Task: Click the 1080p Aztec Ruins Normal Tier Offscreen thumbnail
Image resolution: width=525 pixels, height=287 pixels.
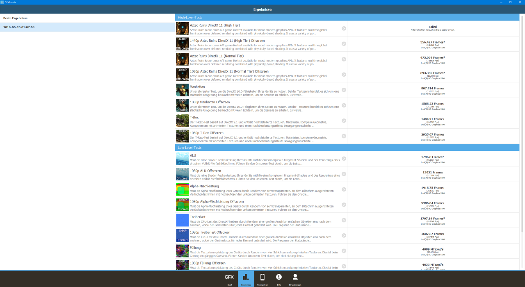Action: [183, 75]
